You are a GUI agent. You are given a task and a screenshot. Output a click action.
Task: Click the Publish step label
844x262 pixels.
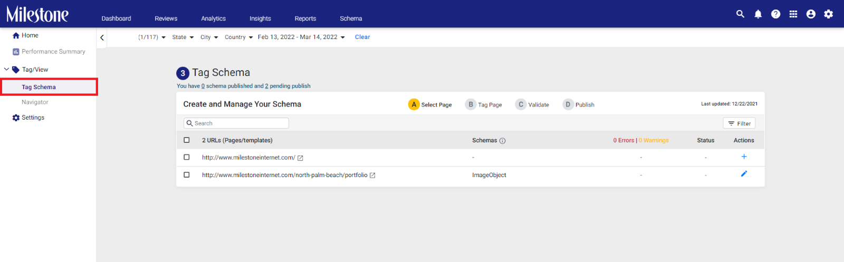click(x=585, y=105)
